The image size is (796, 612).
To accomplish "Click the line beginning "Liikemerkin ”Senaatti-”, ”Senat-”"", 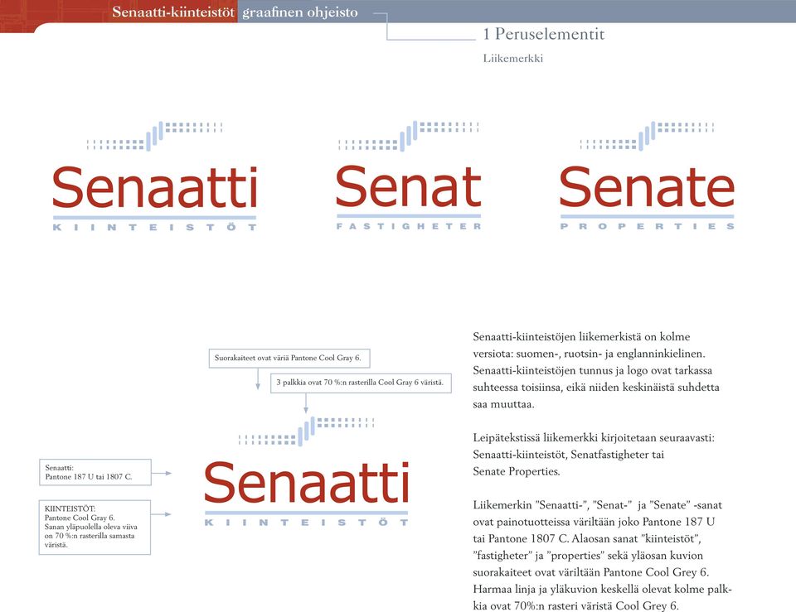I will [x=597, y=505].
